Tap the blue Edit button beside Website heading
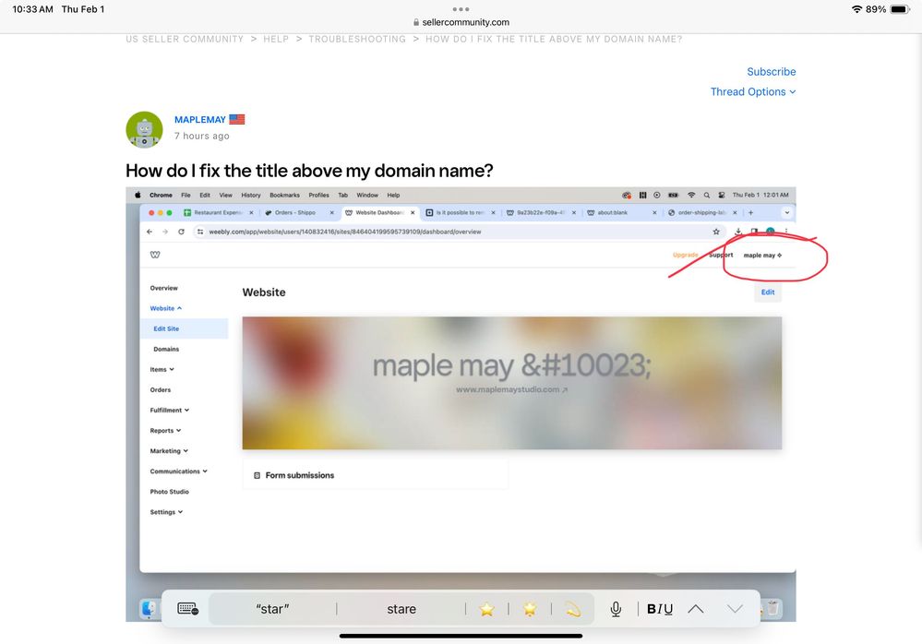 [768, 292]
